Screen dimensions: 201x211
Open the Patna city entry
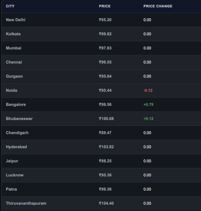11,189
